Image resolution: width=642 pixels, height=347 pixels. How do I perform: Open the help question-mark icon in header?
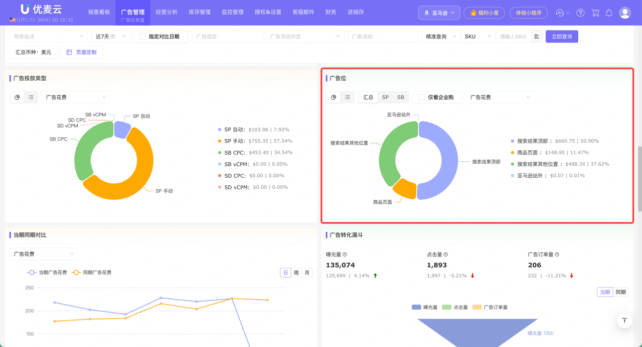[x=580, y=13]
